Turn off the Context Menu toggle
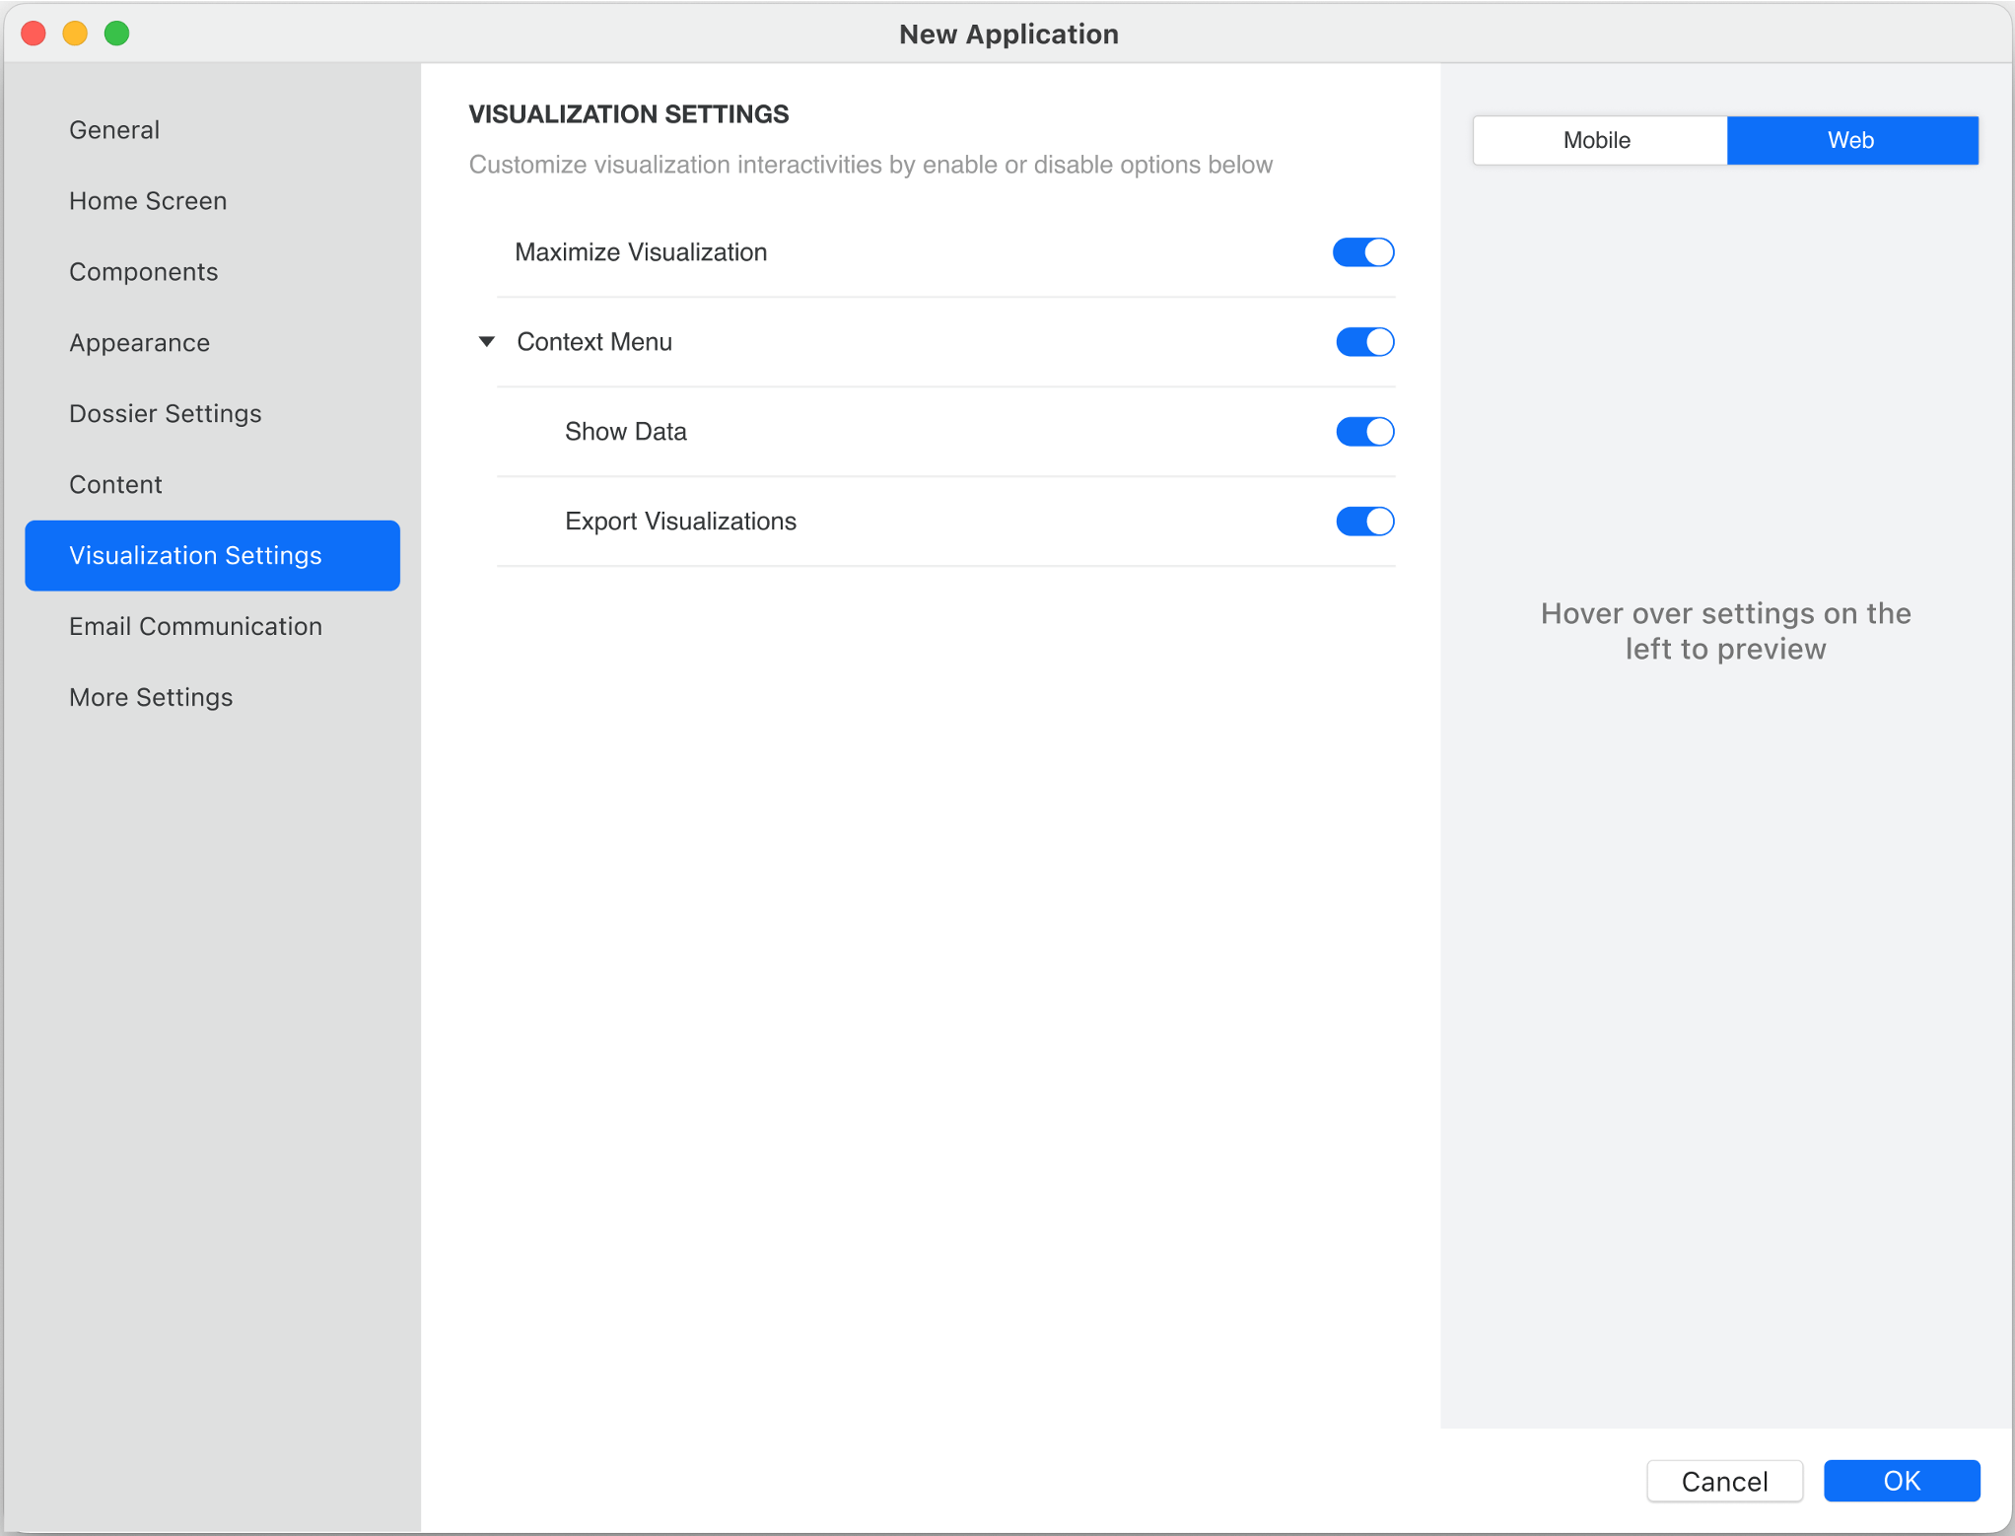The width and height of the screenshot is (2015, 1536). pos(1363,341)
